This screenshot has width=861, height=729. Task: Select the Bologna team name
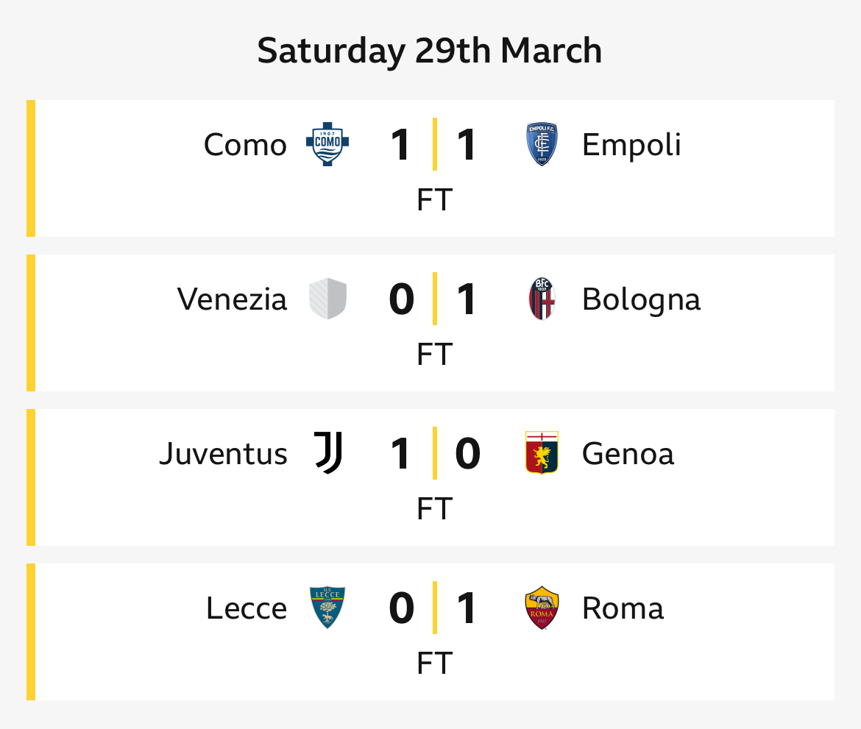642,300
